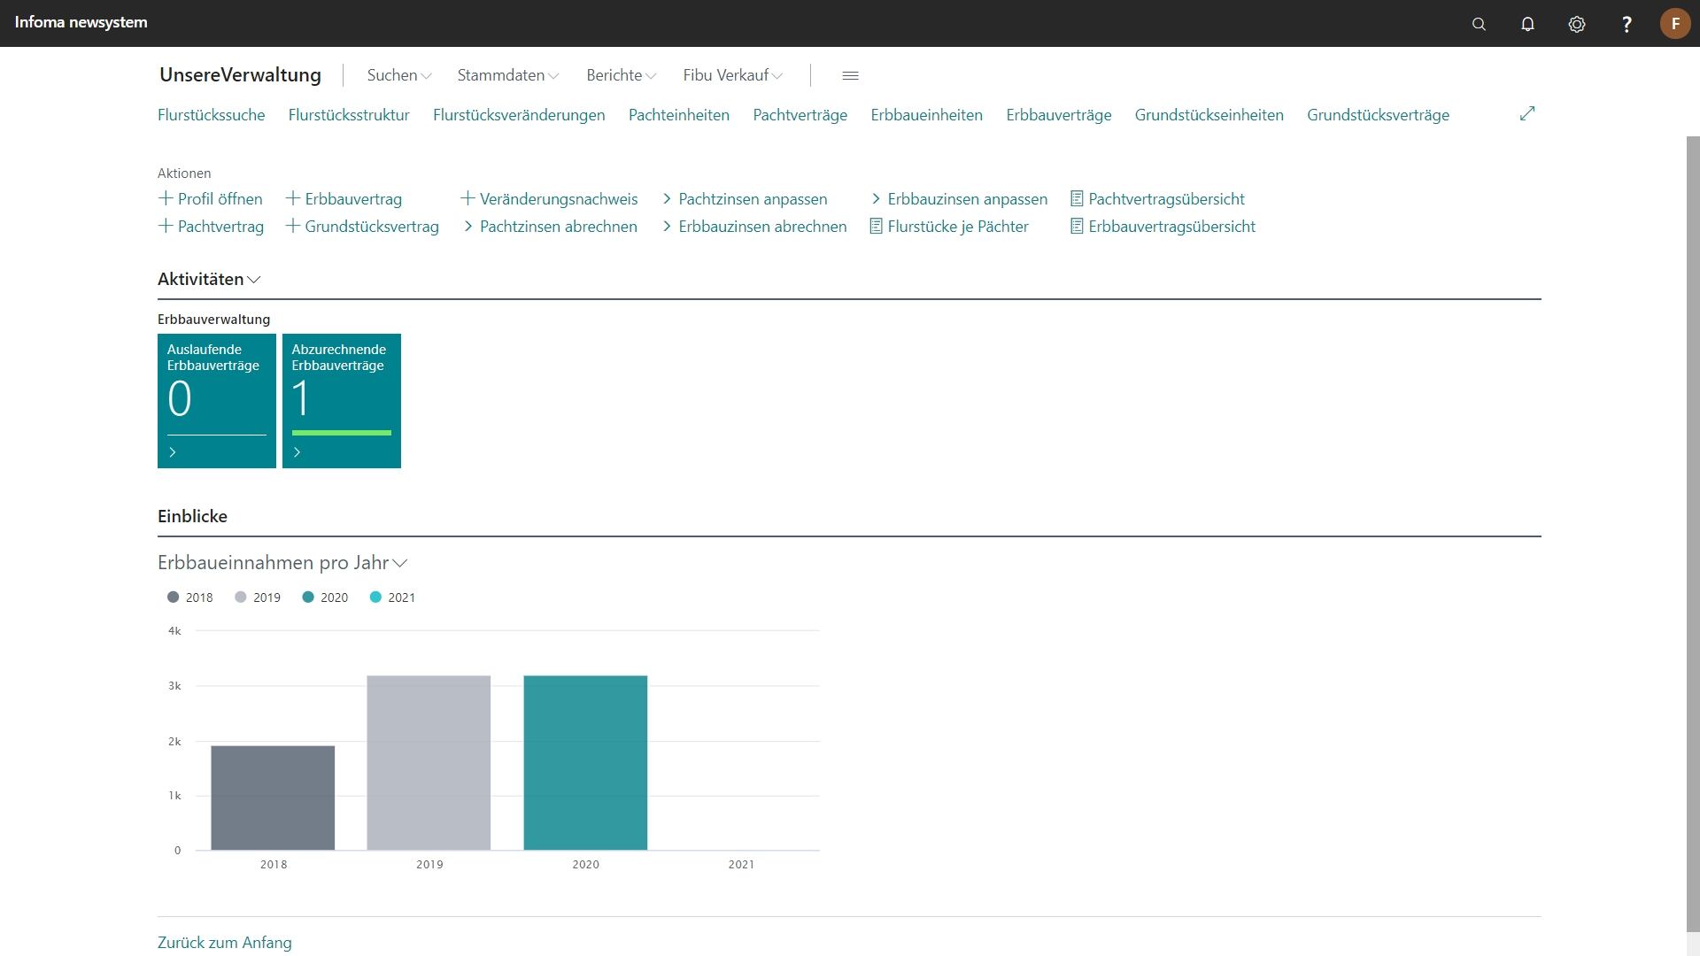
Task: Collapse the Aktivitäten section chevron
Action: click(254, 280)
